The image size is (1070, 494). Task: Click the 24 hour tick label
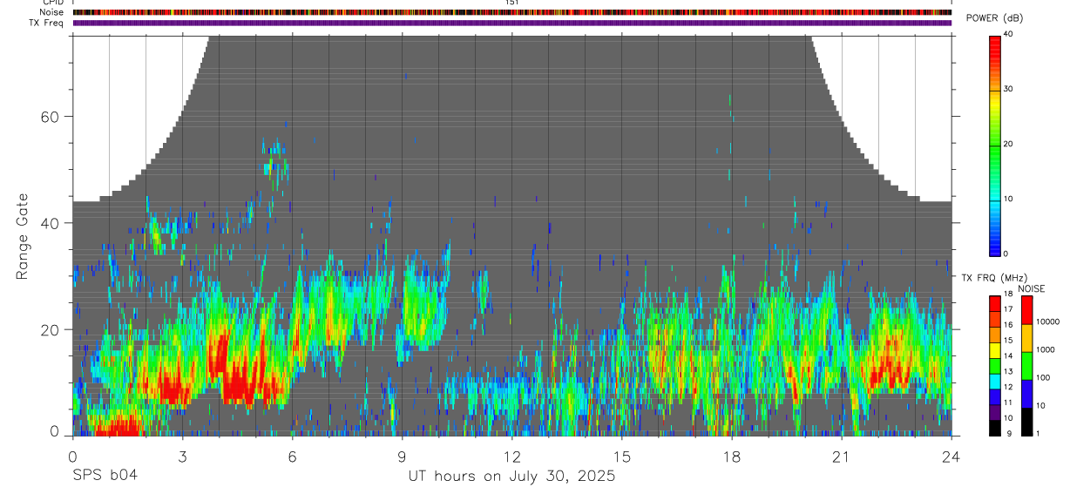(x=951, y=455)
